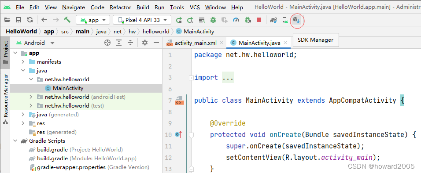This screenshot has height=173, width=421.
Task: Click the Apply Changes and Restart Activity icon
Action: click(x=190, y=20)
